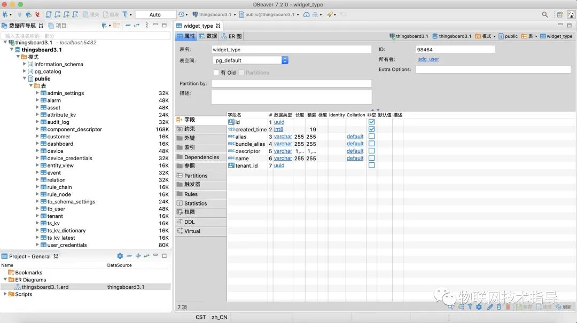
Task: Switch to the 数据 data tab
Action: pos(208,36)
